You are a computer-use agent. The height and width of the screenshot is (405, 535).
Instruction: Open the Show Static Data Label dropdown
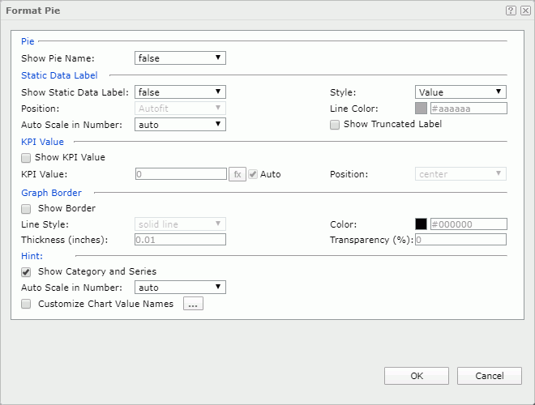tap(180, 92)
